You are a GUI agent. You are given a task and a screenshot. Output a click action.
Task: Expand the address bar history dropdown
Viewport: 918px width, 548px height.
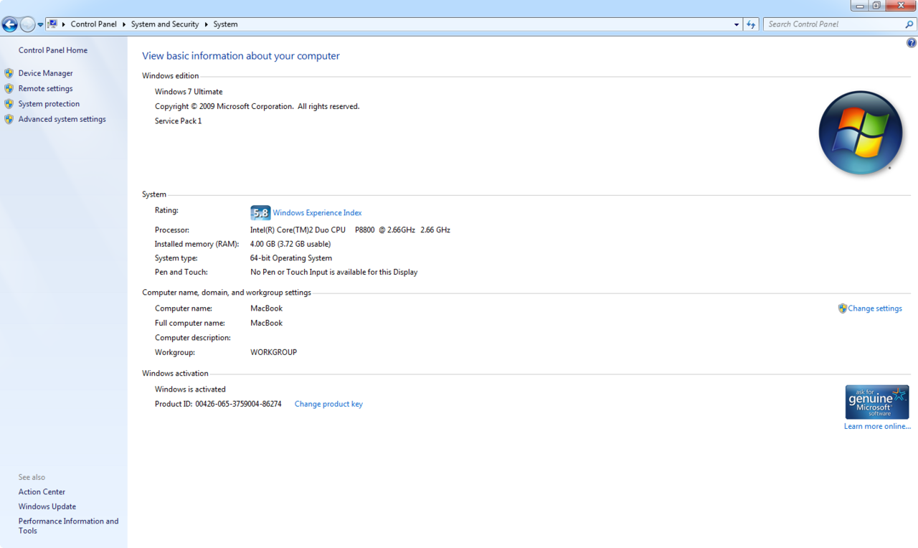click(737, 24)
